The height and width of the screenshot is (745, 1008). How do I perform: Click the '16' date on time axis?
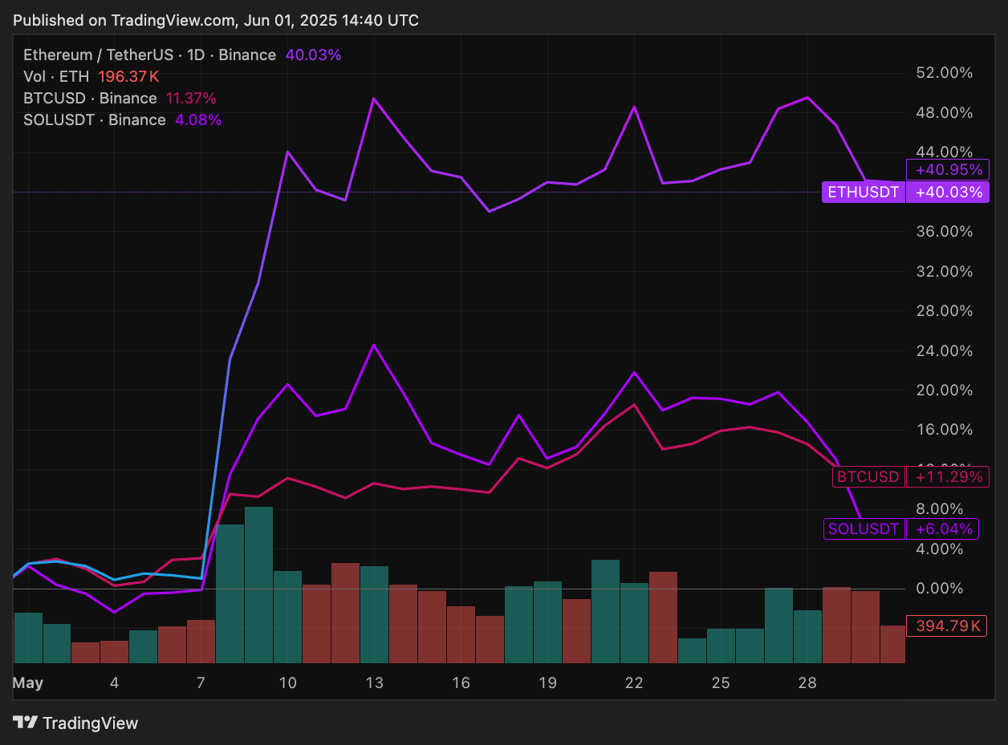[x=461, y=683]
